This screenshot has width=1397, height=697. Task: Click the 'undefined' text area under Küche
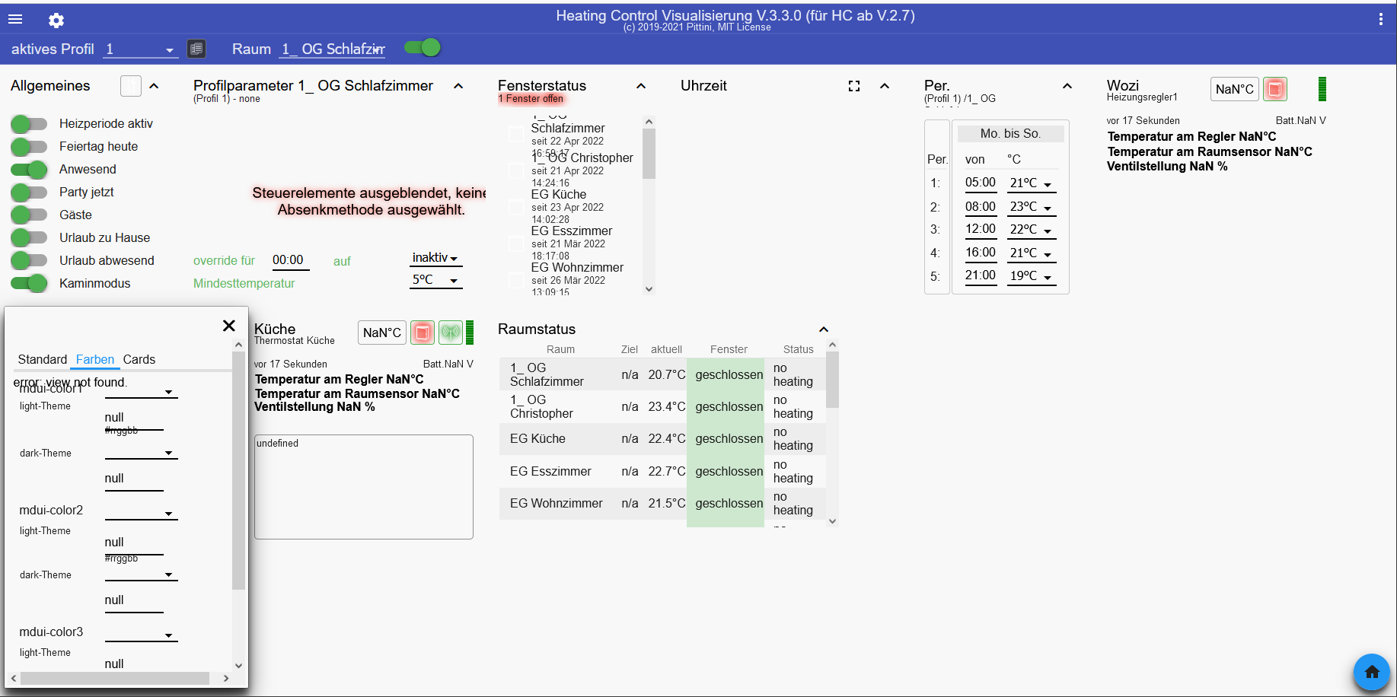364,487
